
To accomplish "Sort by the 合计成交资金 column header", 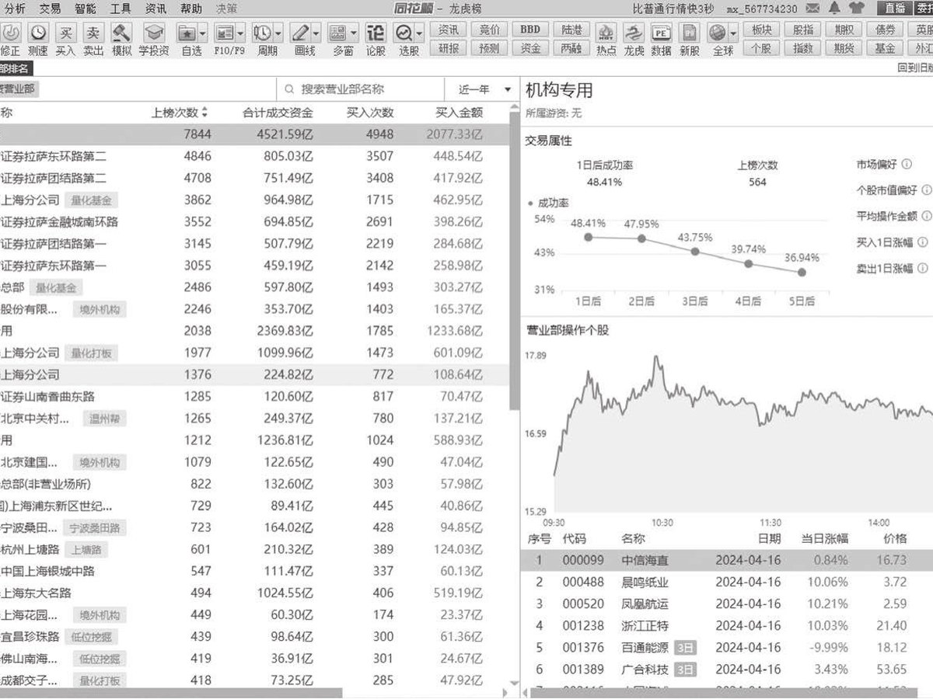I will 278,113.
